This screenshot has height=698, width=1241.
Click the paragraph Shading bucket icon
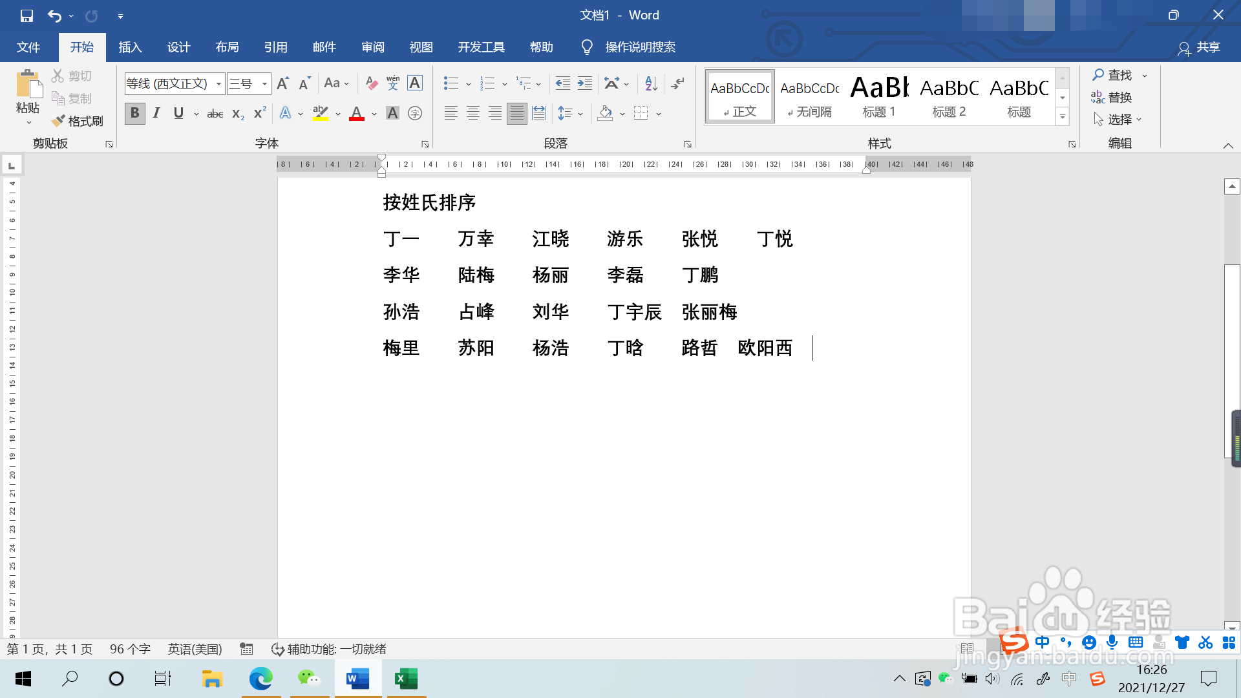605,114
